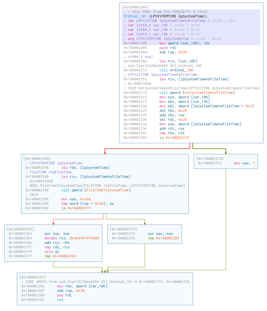Select the [0x180002304] block header
This screenshot has width=267, height=311.
[135, 7]
